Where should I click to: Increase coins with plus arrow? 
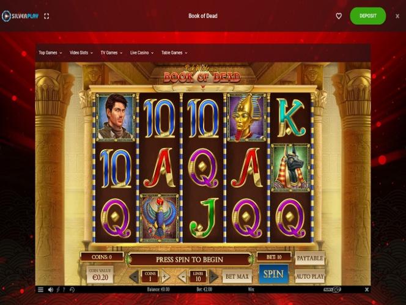coord(165,276)
